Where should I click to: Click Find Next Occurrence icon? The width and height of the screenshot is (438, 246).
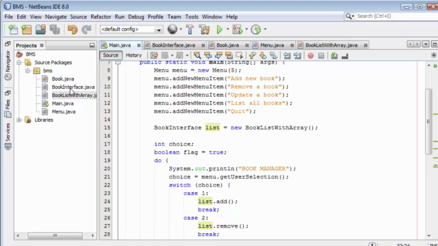tap(218, 55)
